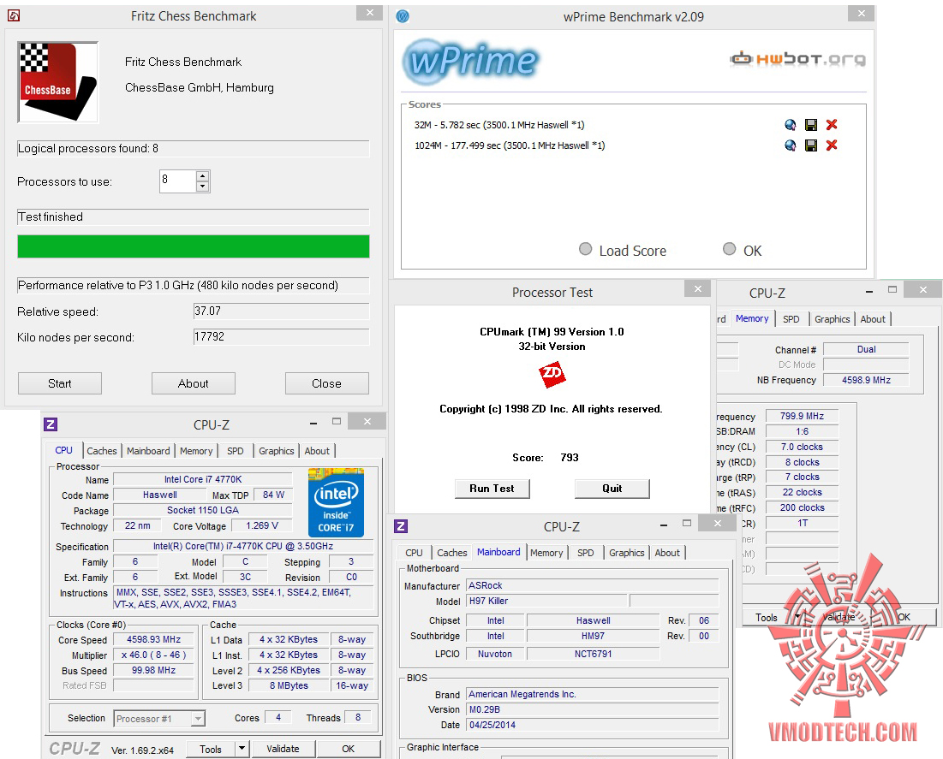Click About button in Fritz Chess Benchmark
The image size is (943, 759).
tap(193, 383)
